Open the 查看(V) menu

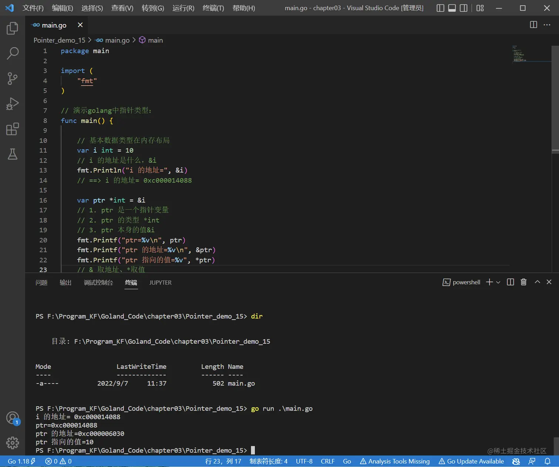[x=122, y=8]
